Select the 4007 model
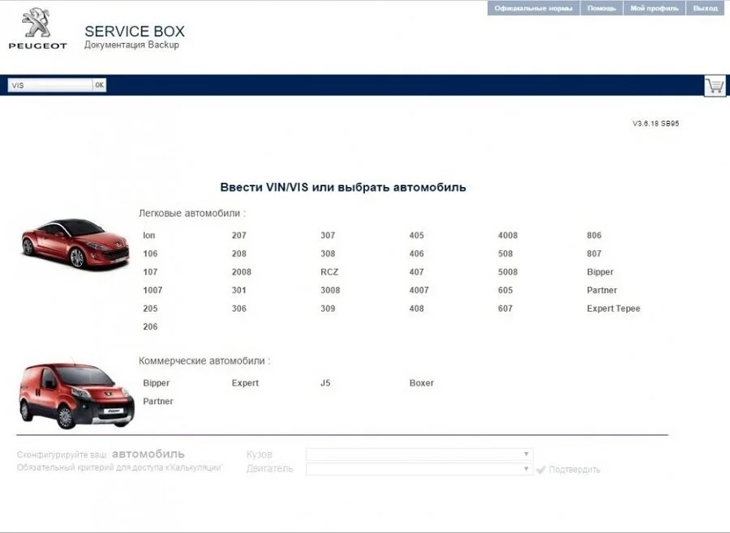Viewport: 730px width, 533px height. (419, 290)
